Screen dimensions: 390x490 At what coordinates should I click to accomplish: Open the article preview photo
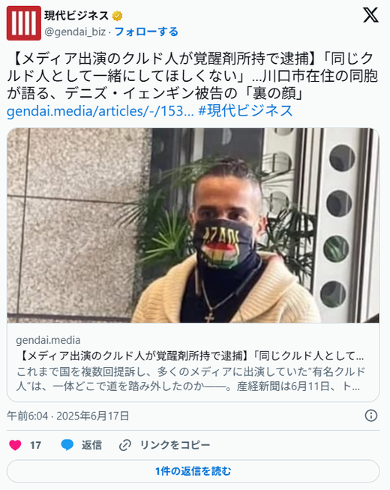pos(193,225)
